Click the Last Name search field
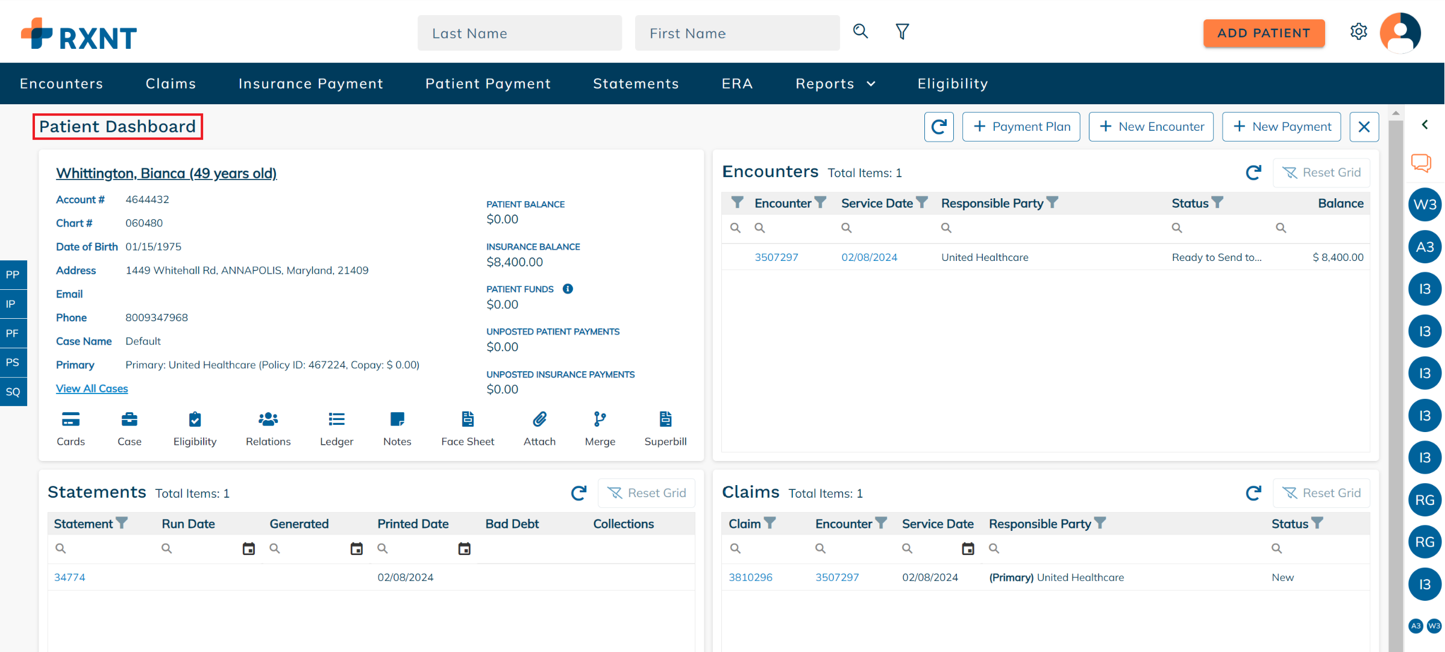1445x652 pixels. tap(519, 33)
